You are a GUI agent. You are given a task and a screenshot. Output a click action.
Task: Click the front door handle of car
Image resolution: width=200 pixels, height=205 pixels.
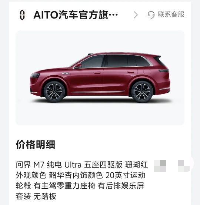point(97,73)
